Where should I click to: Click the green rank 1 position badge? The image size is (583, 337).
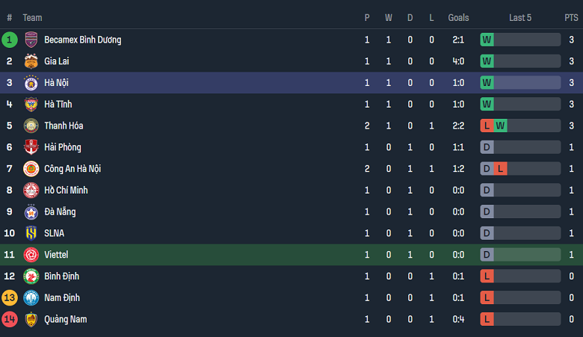tap(10, 40)
